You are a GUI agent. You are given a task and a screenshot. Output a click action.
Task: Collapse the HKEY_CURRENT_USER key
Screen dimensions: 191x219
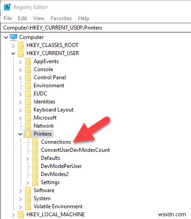coord(13,53)
